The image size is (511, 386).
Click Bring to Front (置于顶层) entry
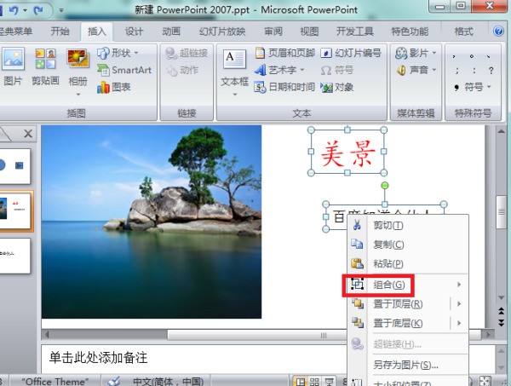click(x=399, y=303)
